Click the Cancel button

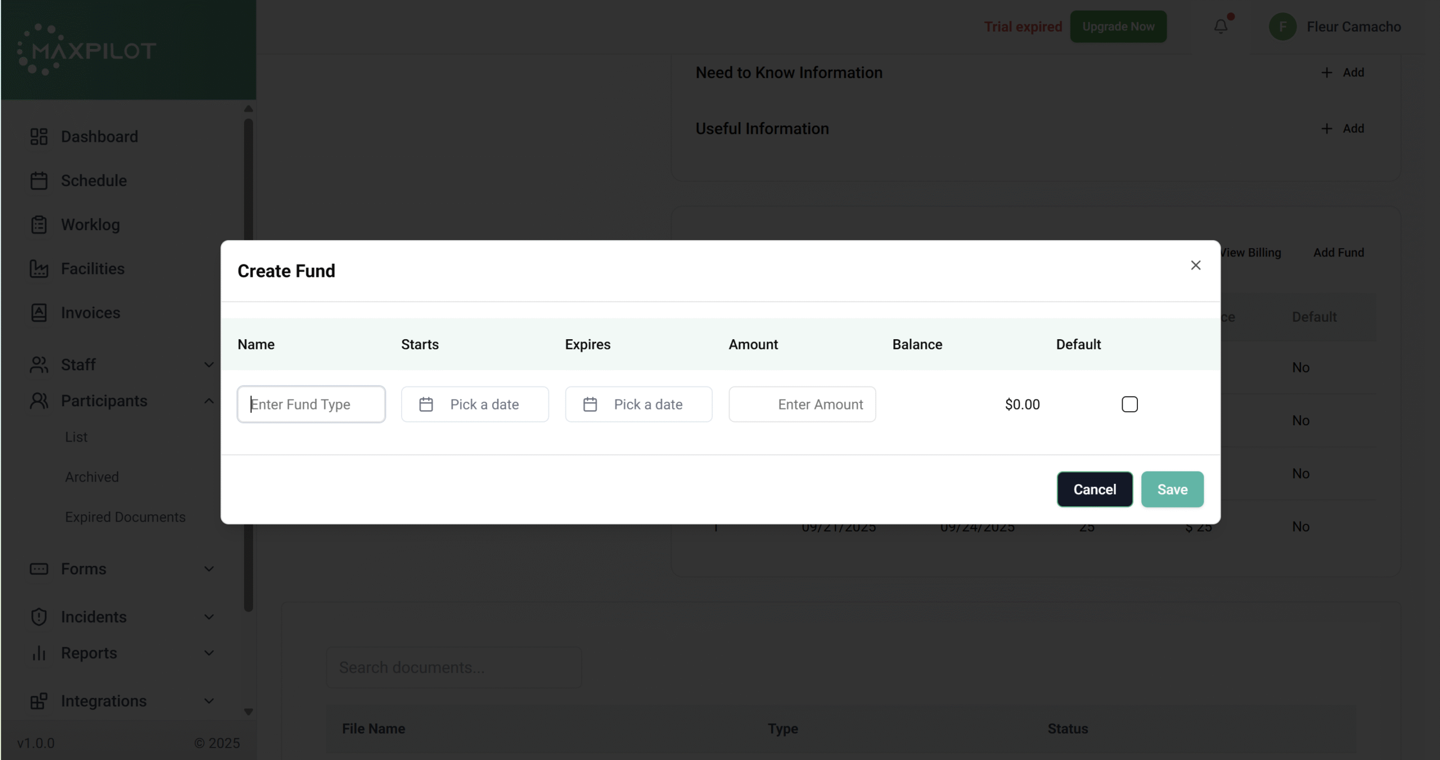pos(1095,489)
